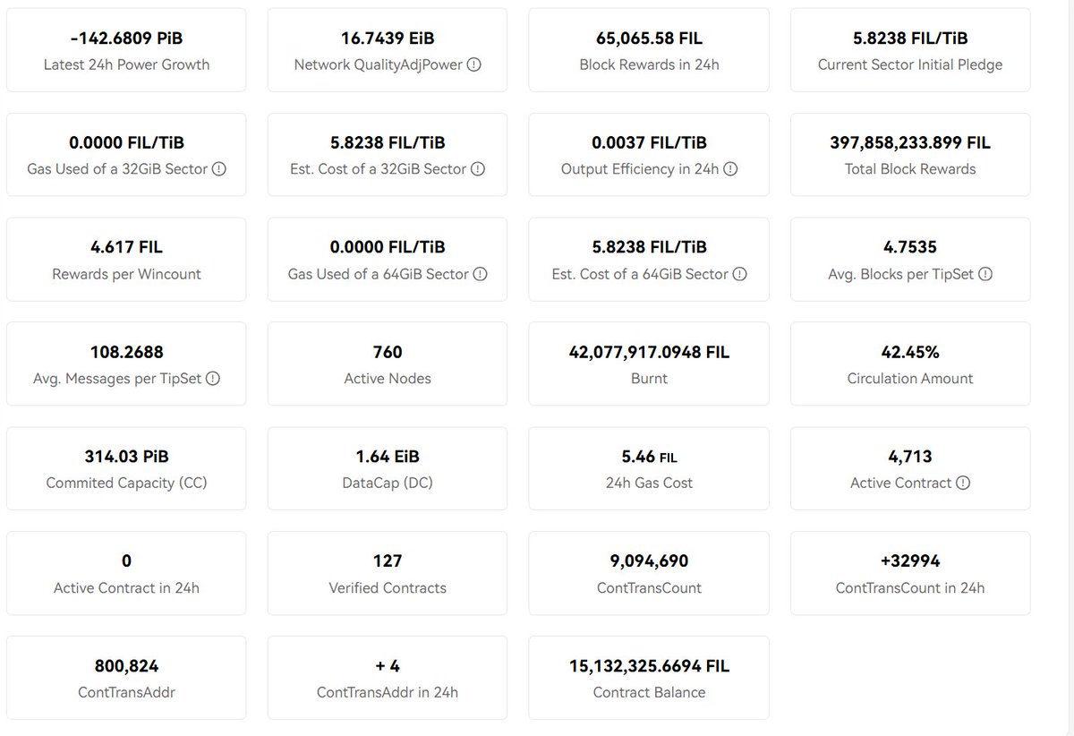1074x736 pixels.
Task: Open the Active Nodes card
Action: coord(388,364)
